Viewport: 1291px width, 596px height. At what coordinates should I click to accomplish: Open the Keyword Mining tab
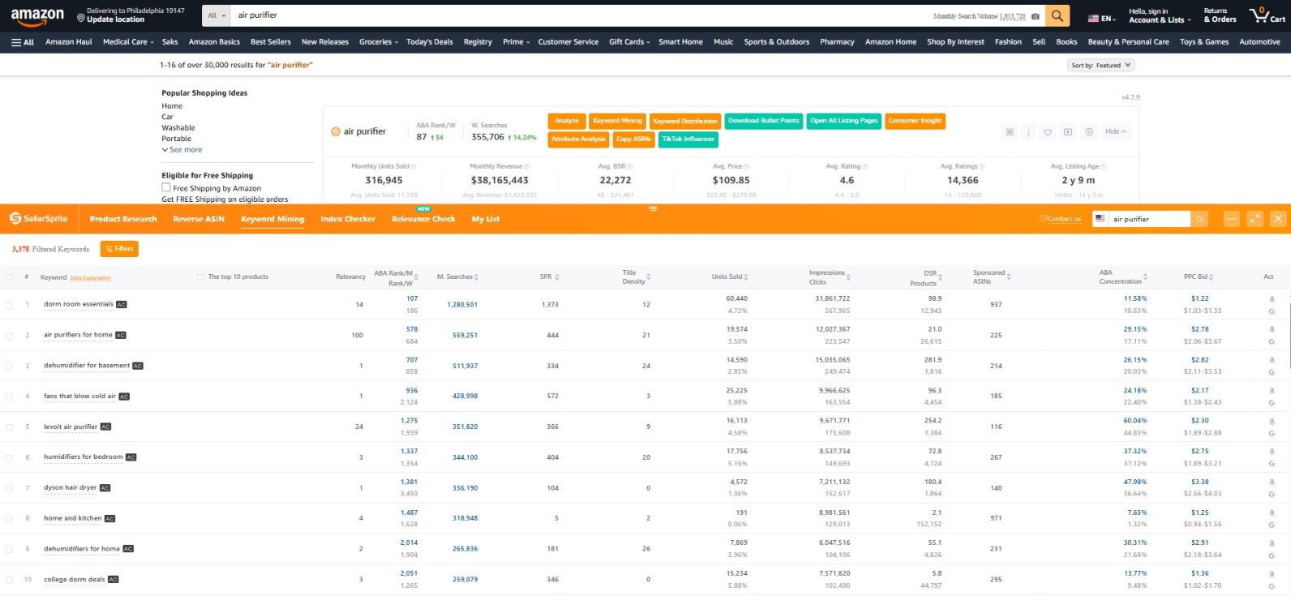tap(272, 219)
